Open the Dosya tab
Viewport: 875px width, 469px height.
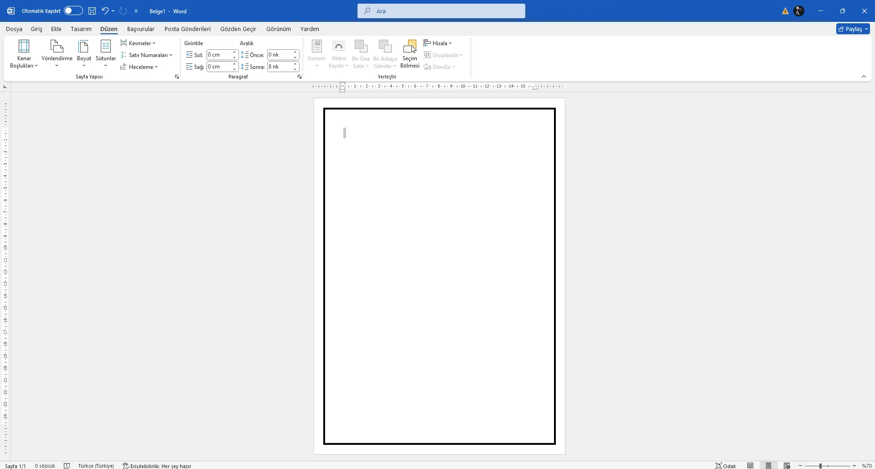pyautogui.click(x=14, y=29)
